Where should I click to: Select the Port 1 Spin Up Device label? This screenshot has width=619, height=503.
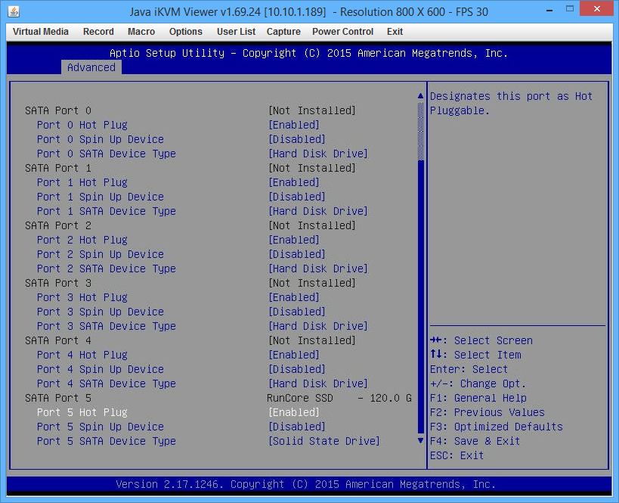[101, 197]
